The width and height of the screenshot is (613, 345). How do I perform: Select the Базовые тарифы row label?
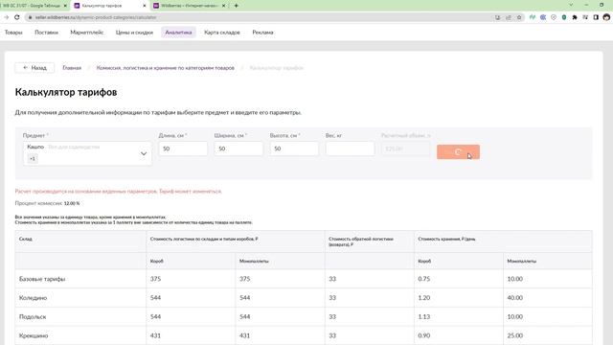coord(42,279)
